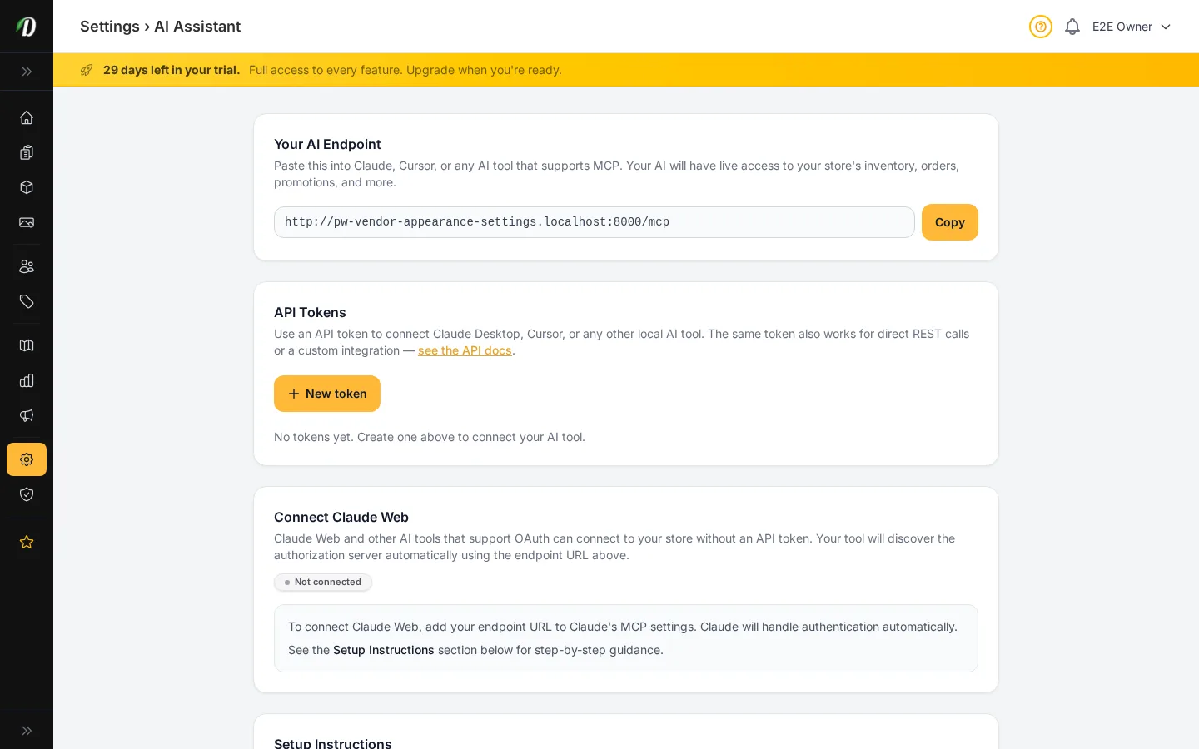Expand sidebar using bottom double-chevron

(27, 731)
